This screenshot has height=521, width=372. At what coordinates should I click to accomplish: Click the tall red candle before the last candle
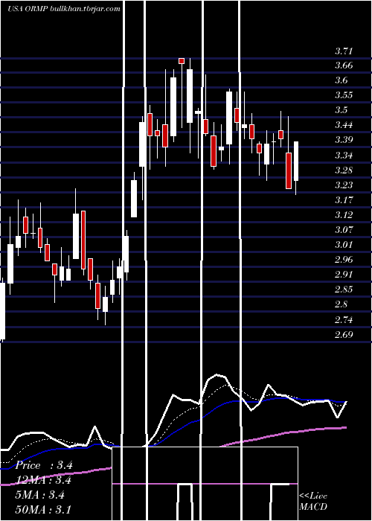pyautogui.click(x=289, y=170)
